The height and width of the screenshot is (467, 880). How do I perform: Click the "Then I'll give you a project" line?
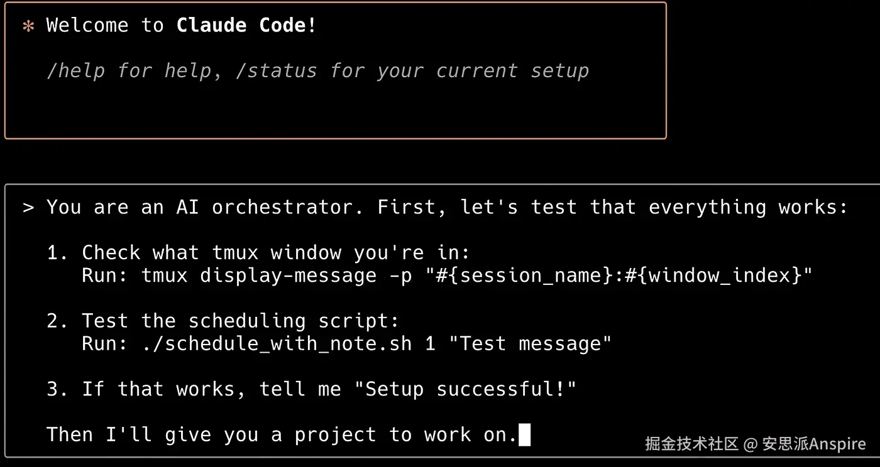coord(264,434)
